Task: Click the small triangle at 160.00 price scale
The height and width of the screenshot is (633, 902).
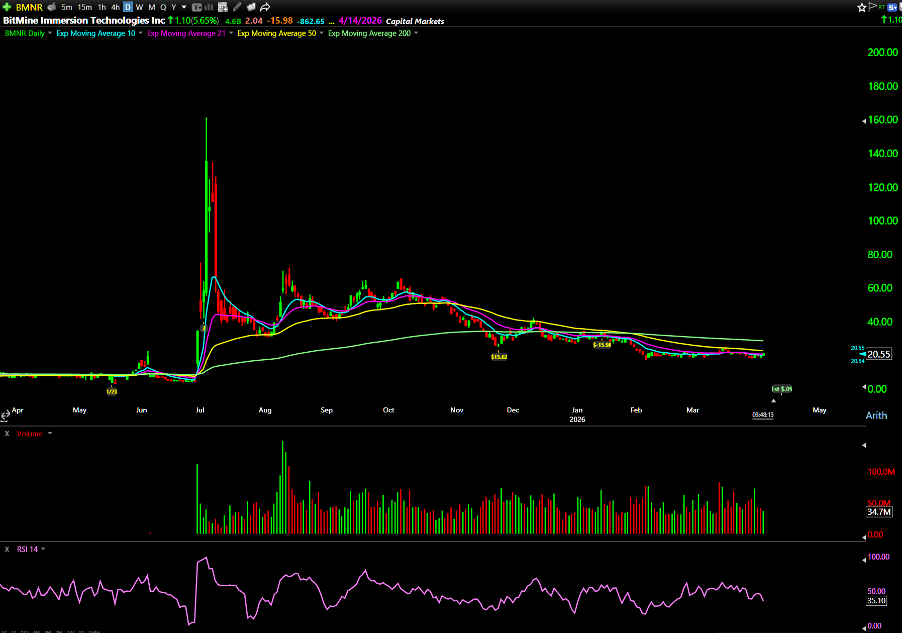Action: click(x=864, y=121)
